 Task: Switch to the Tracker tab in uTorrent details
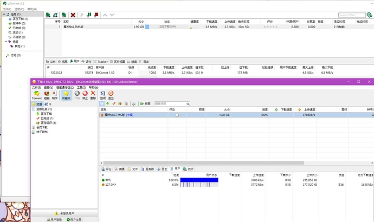pos(101,61)
